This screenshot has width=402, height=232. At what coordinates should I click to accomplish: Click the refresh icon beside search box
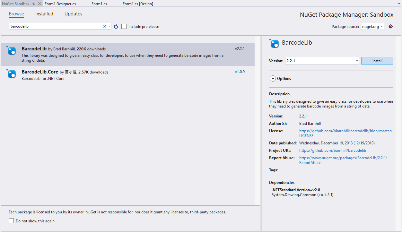pos(116,27)
